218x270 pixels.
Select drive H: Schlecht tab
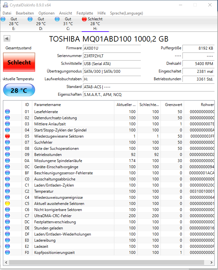(x=95, y=24)
